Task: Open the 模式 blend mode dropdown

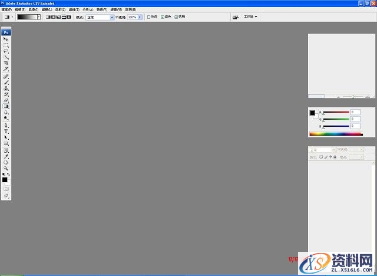Action: click(x=100, y=18)
